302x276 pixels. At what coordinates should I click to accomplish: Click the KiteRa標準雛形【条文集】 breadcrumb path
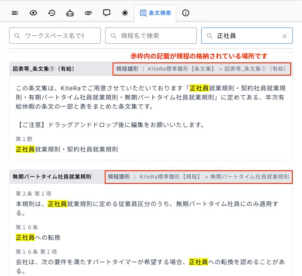pyautogui.click(x=181, y=69)
